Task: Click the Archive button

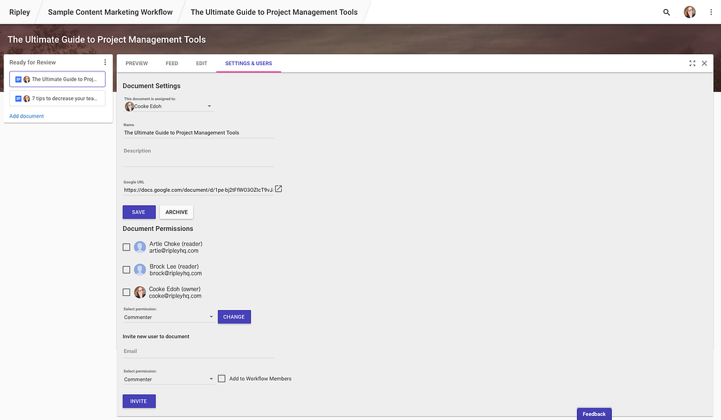Action: [x=176, y=212]
